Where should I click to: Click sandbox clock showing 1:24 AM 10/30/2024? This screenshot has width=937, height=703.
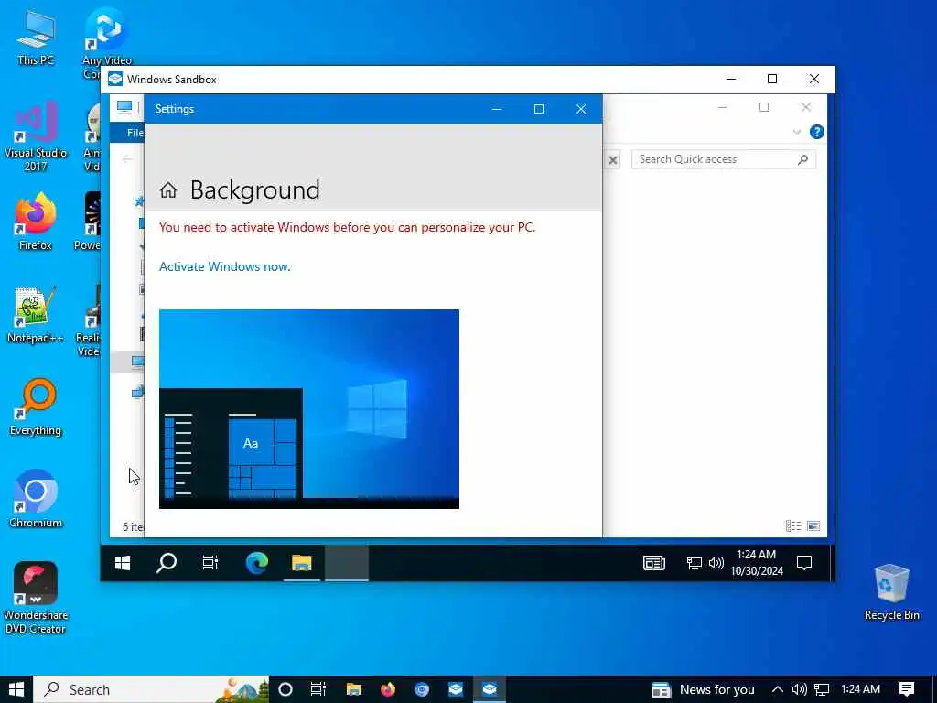[757, 563]
